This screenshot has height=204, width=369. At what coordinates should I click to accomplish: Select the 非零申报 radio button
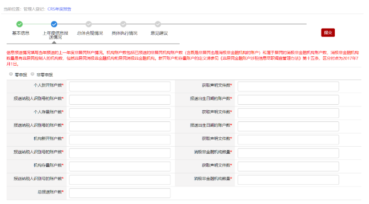click(33, 74)
